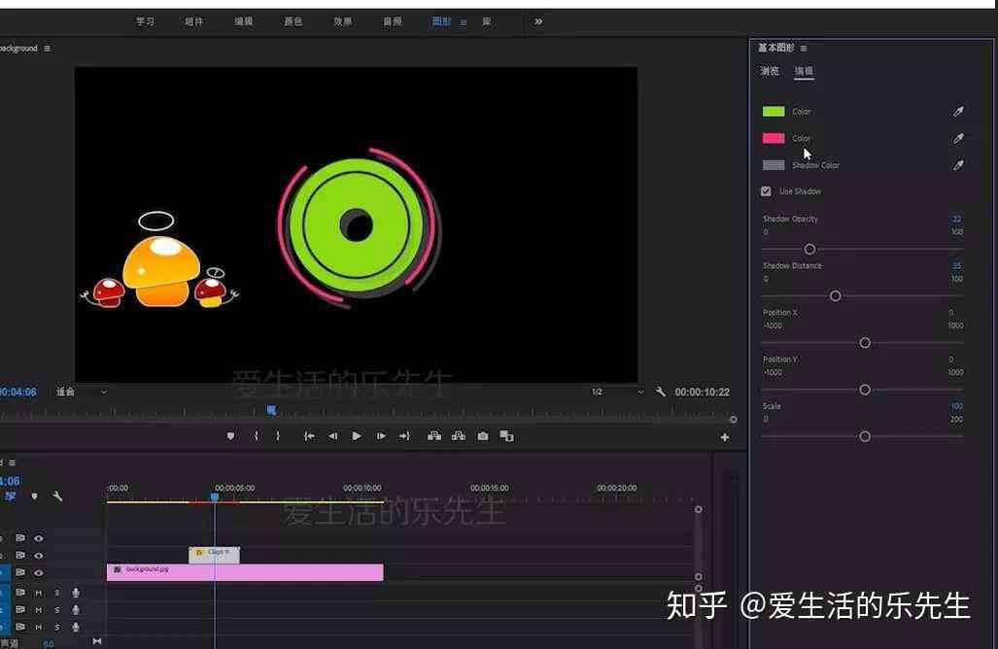Image resolution: width=998 pixels, height=649 pixels.
Task: Select the 编辑 tab in Essential Graphics
Action: (x=804, y=71)
